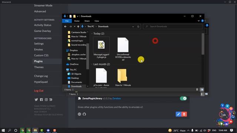This screenshot has width=237, height=133.
Task: Go up one folder level
Action: tap(78, 27)
